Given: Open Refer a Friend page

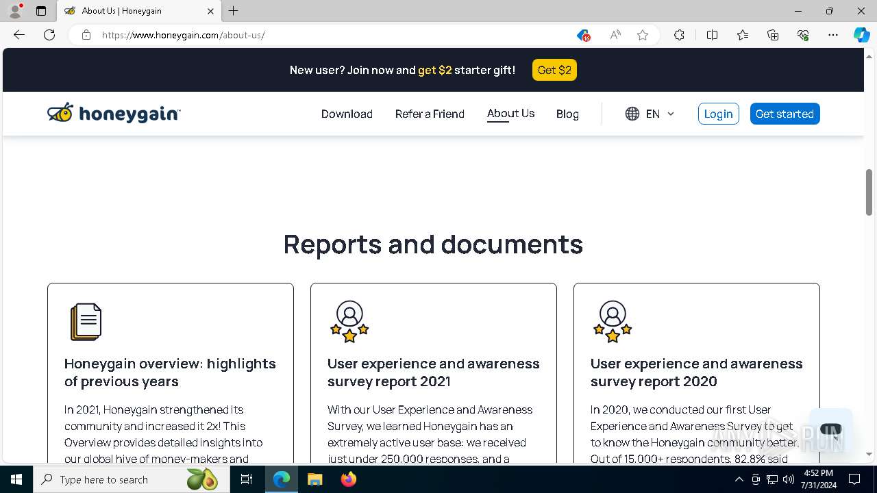Looking at the screenshot, I should [x=430, y=114].
